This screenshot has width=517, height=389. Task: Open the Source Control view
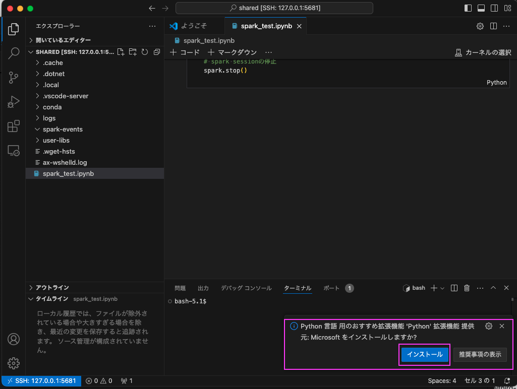(13, 78)
